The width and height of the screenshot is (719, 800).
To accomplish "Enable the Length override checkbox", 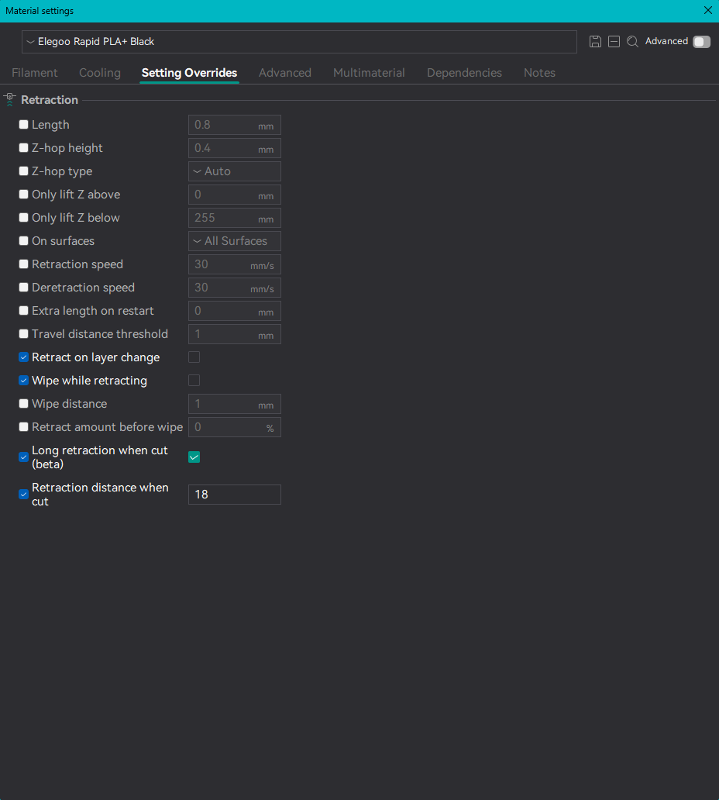I will pyautogui.click(x=23, y=125).
